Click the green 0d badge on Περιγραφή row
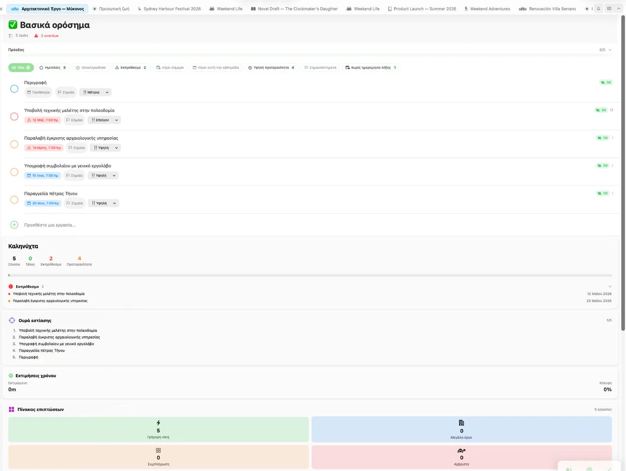626x471 pixels. (x=606, y=82)
